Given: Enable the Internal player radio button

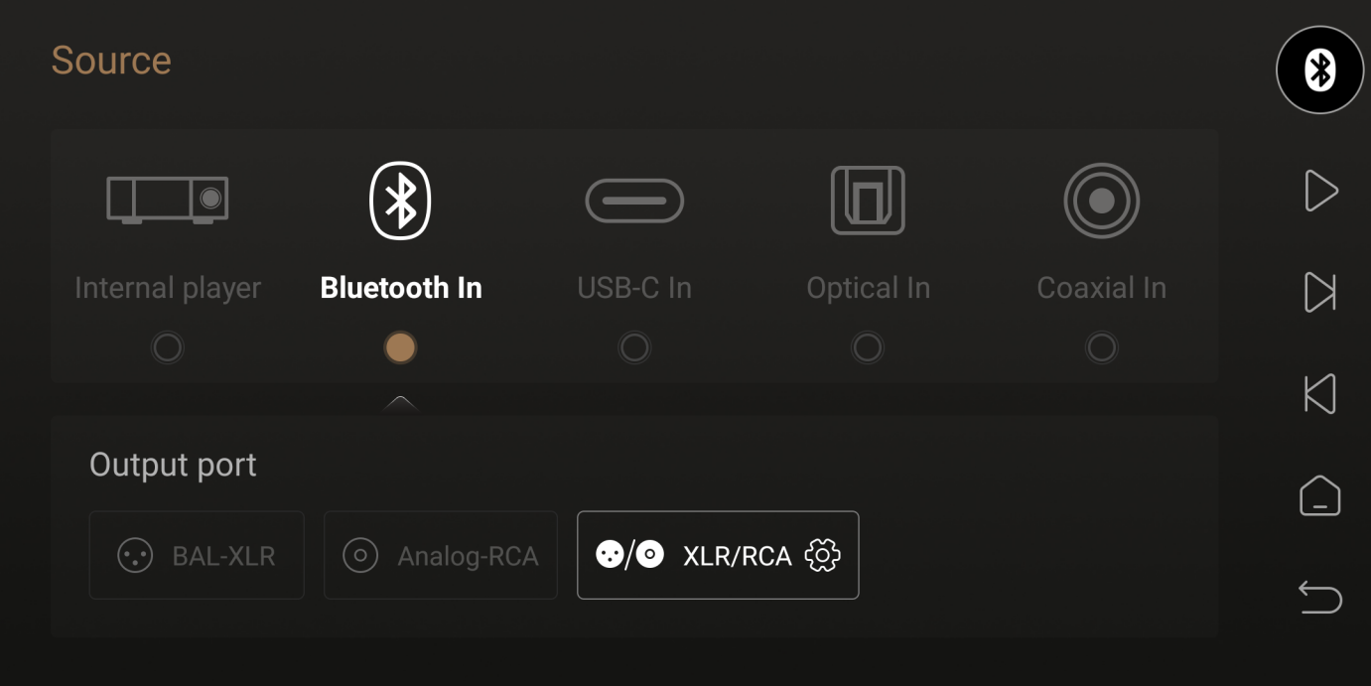Looking at the screenshot, I should click(x=168, y=347).
